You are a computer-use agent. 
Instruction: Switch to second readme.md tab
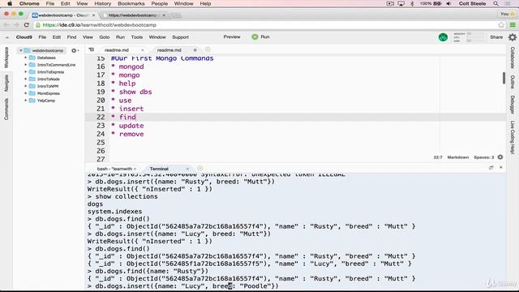[x=169, y=50]
